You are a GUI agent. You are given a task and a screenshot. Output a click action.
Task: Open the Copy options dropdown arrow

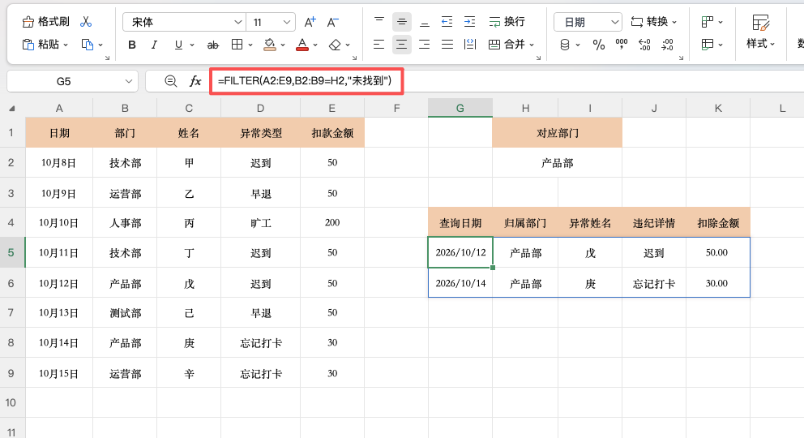coord(100,45)
